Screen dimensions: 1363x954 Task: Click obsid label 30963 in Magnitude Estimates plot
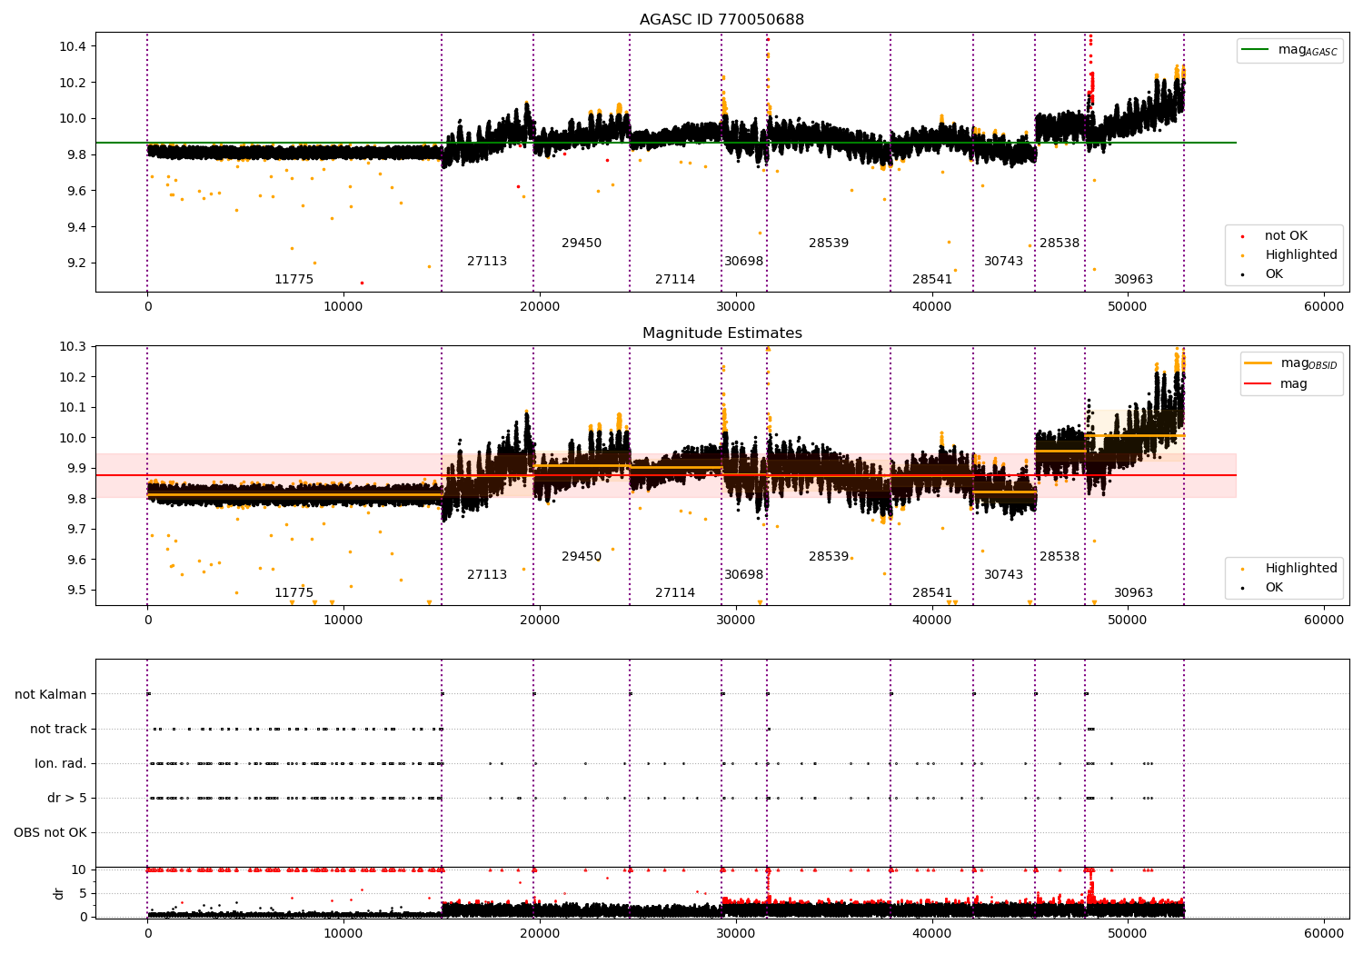(1134, 593)
